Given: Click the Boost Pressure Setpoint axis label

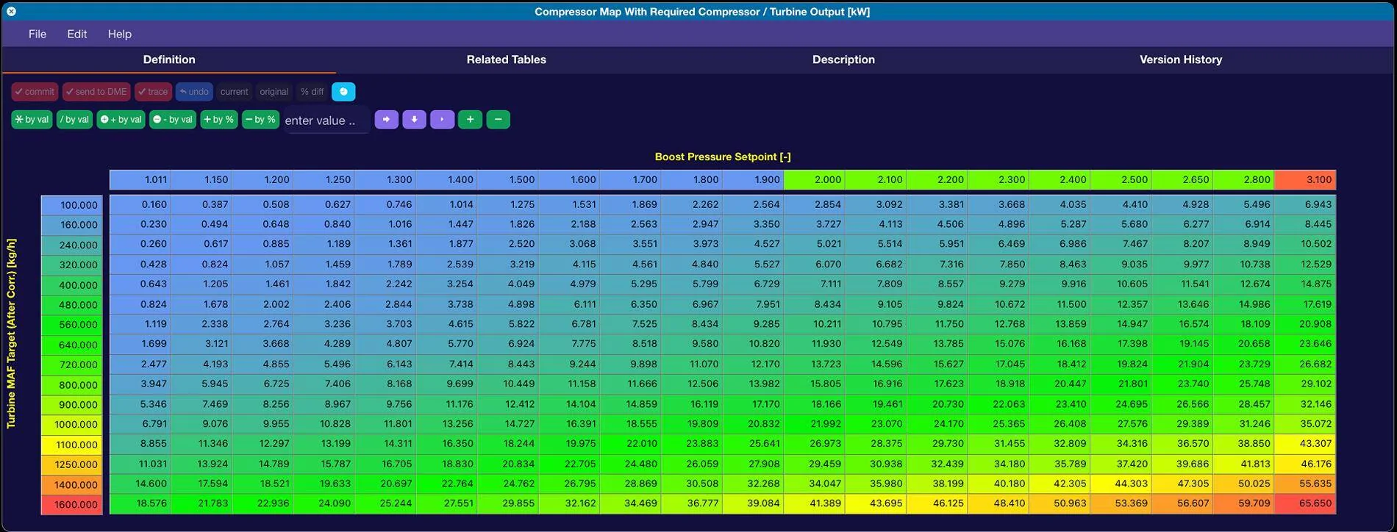Looking at the screenshot, I should pos(723,157).
